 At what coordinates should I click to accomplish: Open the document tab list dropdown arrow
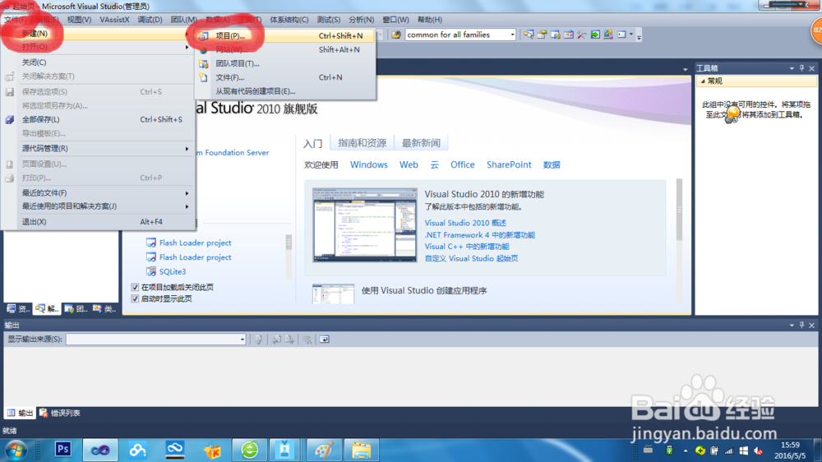686,69
